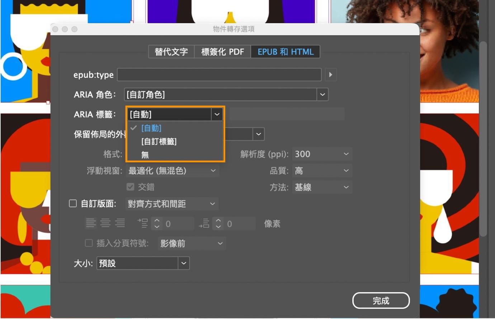The width and height of the screenshot is (495, 319).
Task: Enable the 自訂版面 checkbox
Action: click(73, 204)
